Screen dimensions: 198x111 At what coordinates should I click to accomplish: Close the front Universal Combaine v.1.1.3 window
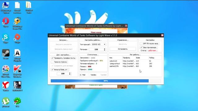(162, 35)
